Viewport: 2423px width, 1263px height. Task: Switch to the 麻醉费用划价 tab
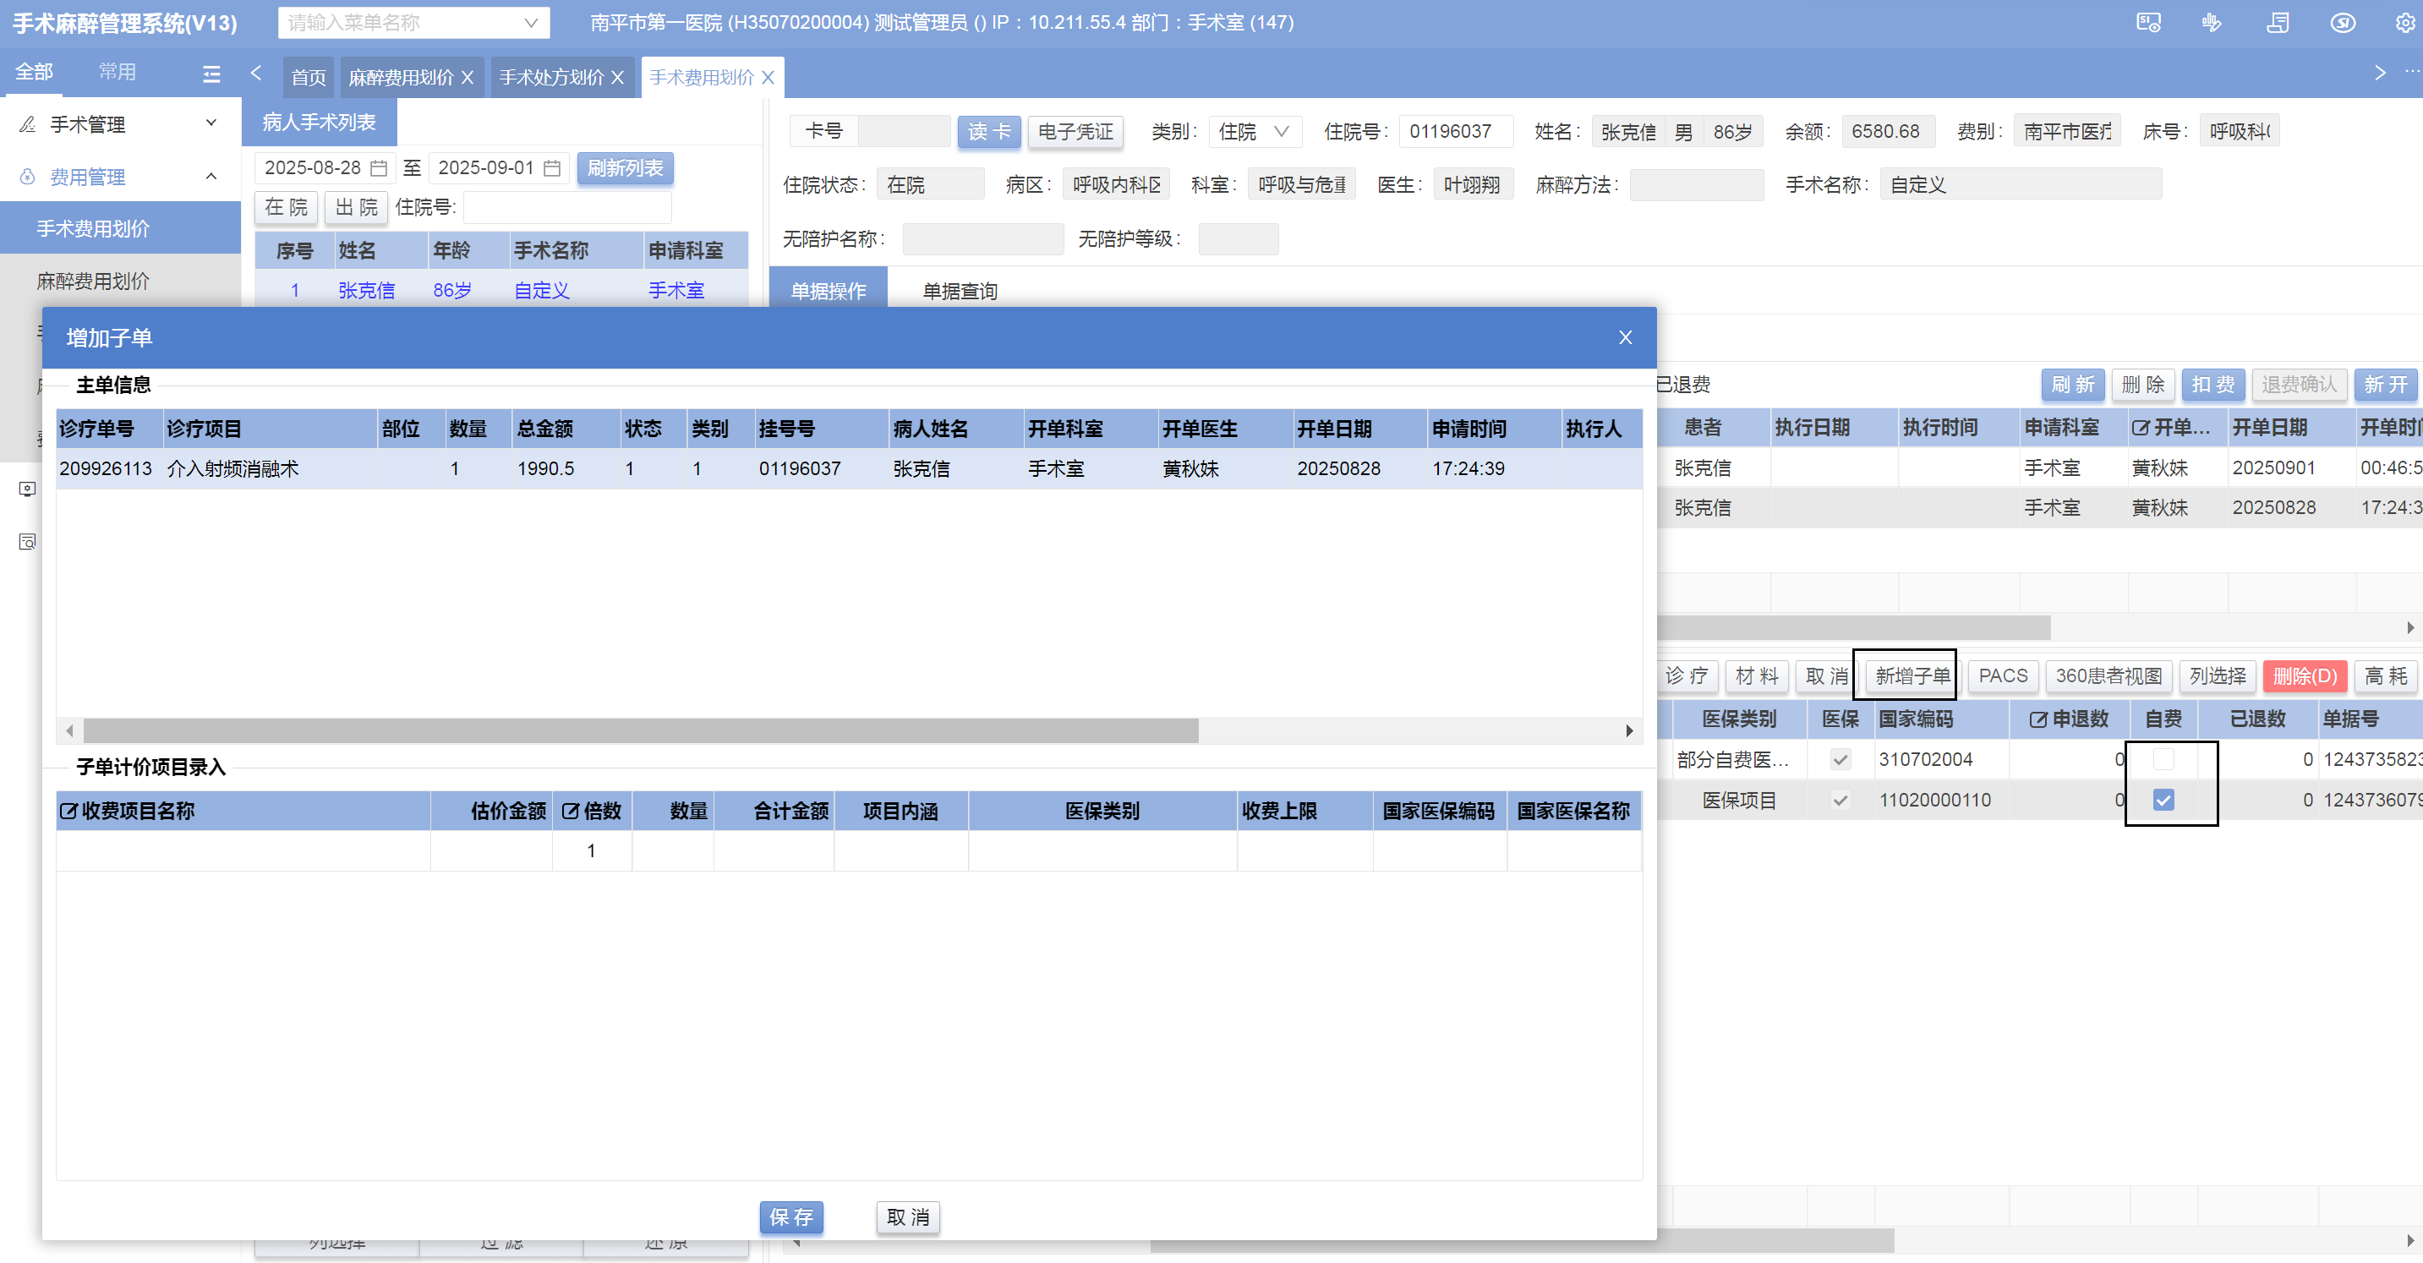click(401, 78)
